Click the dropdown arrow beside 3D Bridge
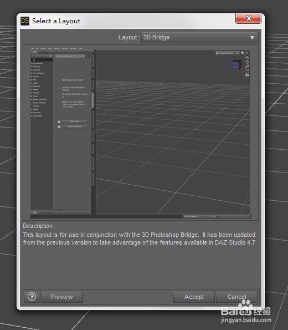 click(252, 38)
